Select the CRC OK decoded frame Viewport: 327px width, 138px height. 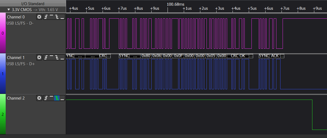[238, 56]
